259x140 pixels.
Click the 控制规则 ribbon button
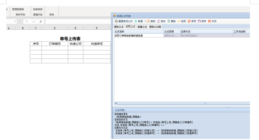coord(38,9)
